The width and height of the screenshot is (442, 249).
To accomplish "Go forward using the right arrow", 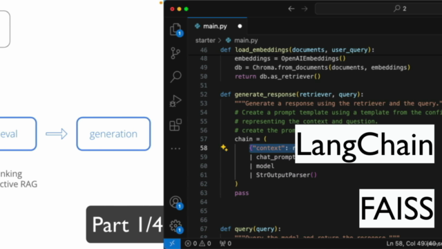I will coord(305,9).
